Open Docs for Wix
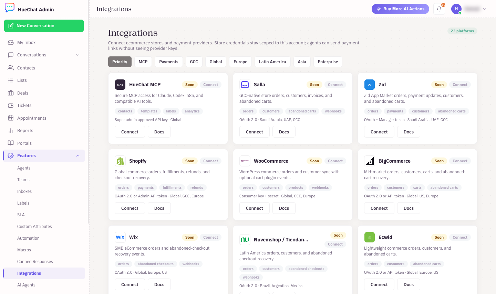496x294 pixels. click(159, 284)
